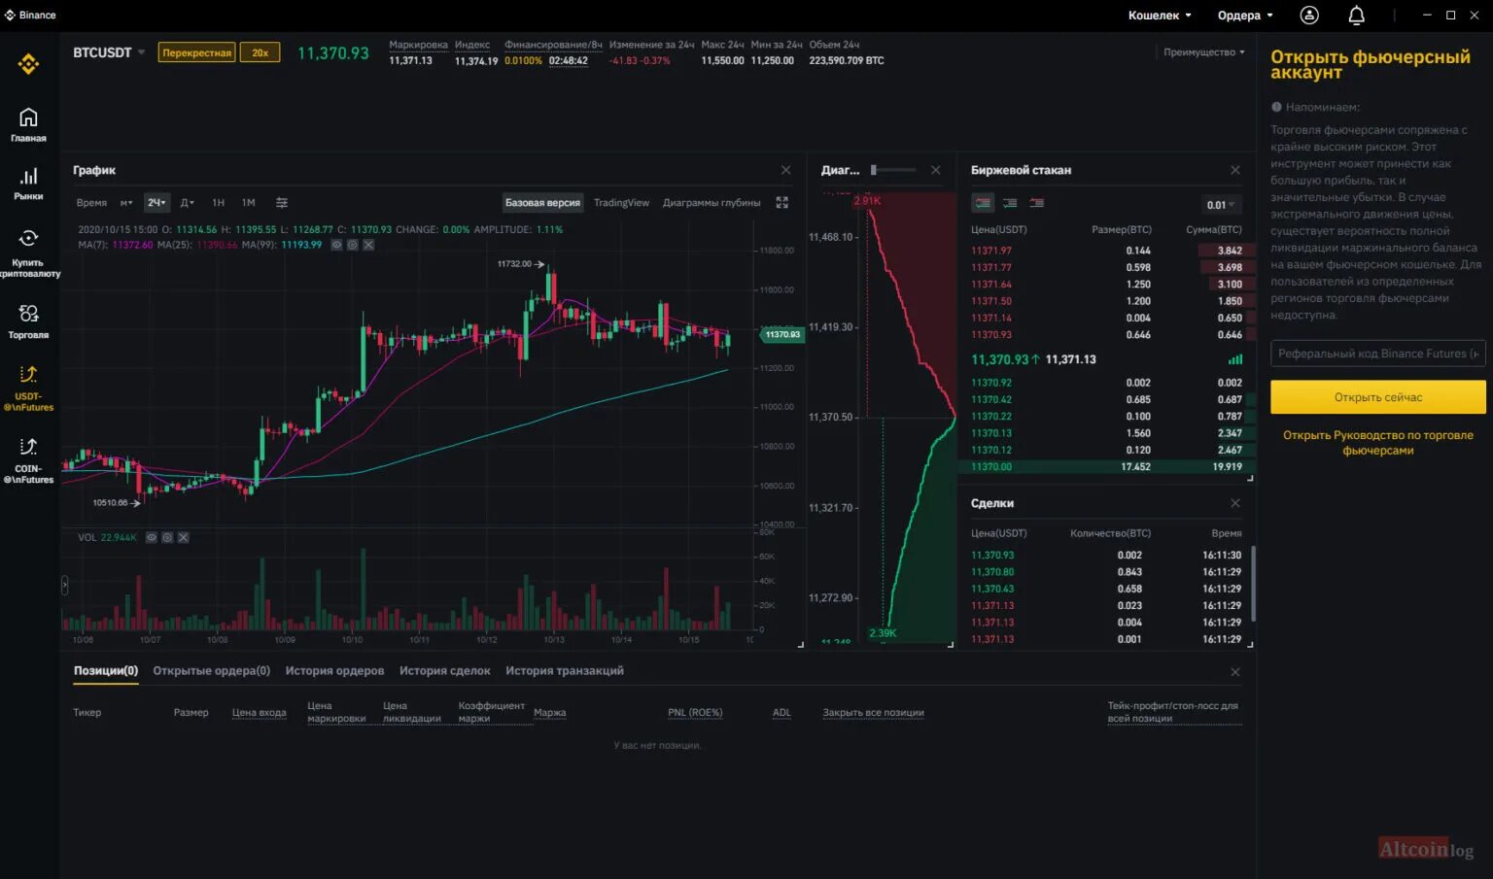Select Время time chart mode
The height and width of the screenshot is (879, 1493).
click(91, 203)
